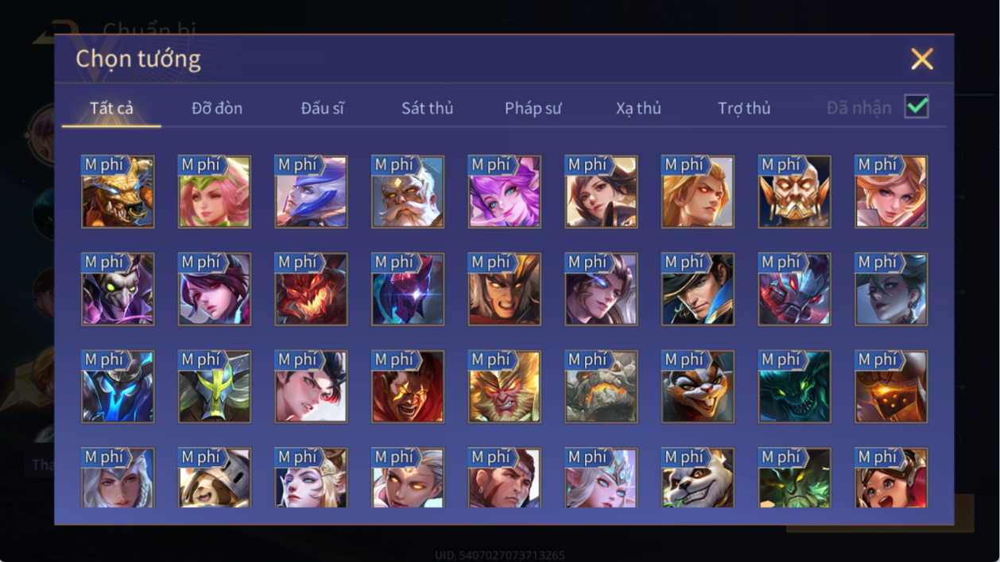Switch to the Đỡ đòn tab
Screen dimensions: 1000x562
click(217, 108)
